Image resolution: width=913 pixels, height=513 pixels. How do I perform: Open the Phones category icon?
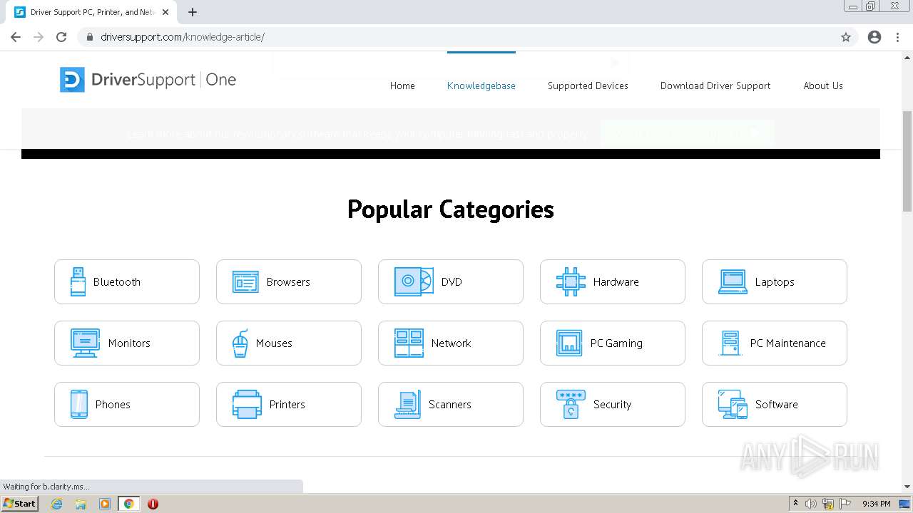(78, 404)
